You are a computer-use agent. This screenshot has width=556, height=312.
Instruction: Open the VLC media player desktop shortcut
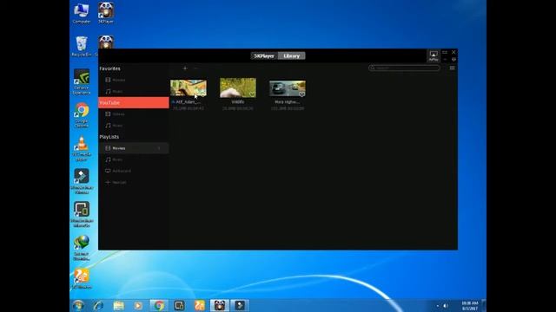[82, 148]
